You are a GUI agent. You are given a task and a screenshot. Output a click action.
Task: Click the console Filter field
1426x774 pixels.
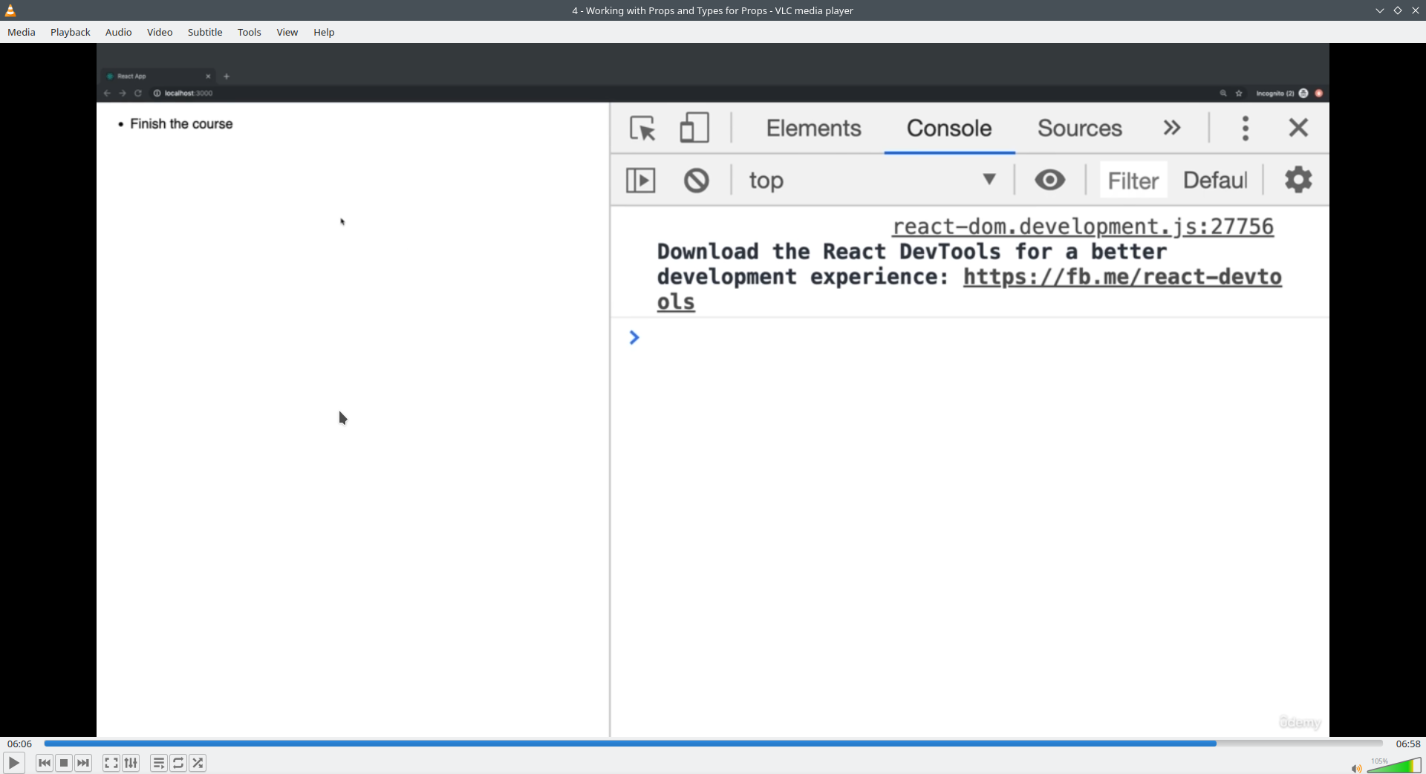click(1133, 180)
